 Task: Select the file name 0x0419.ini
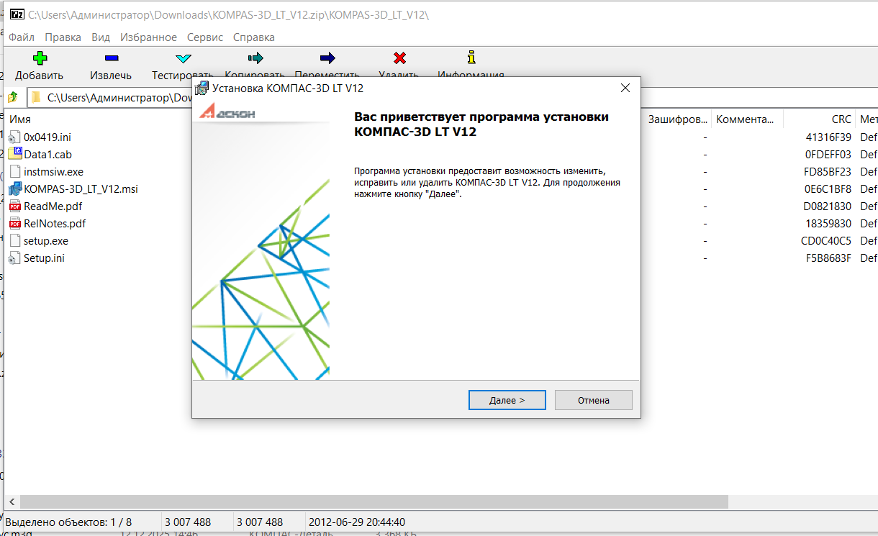tap(47, 137)
